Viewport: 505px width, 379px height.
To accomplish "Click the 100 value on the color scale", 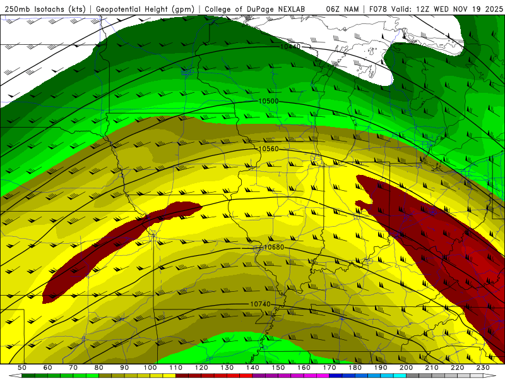I will (150, 368).
